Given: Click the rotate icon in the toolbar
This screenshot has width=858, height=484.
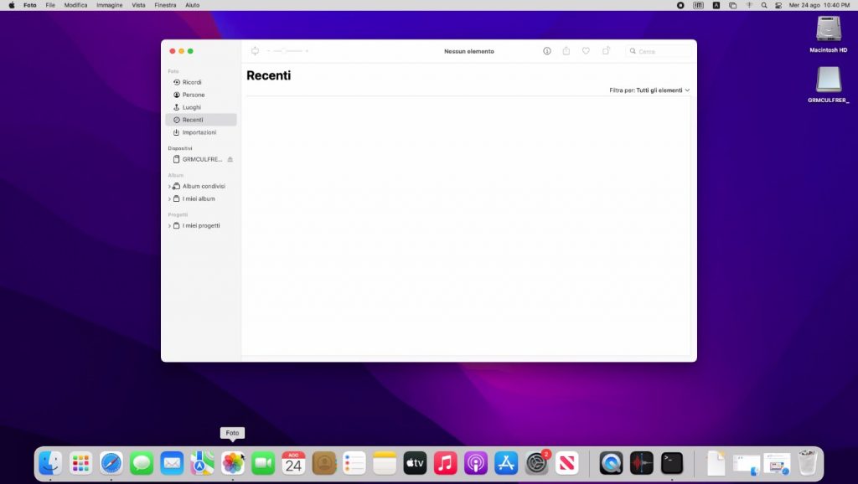Looking at the screenshot, I should tap(606, 51).
